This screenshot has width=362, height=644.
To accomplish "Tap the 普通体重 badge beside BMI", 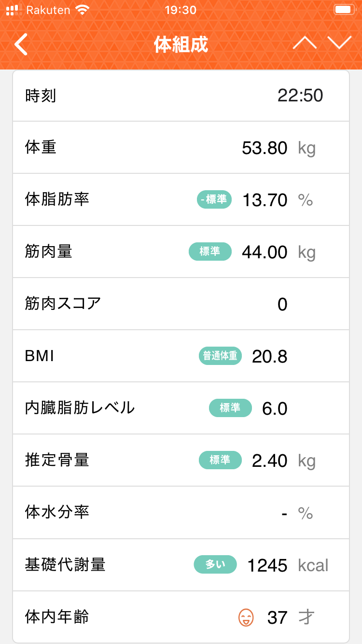I will pos(220,356).
